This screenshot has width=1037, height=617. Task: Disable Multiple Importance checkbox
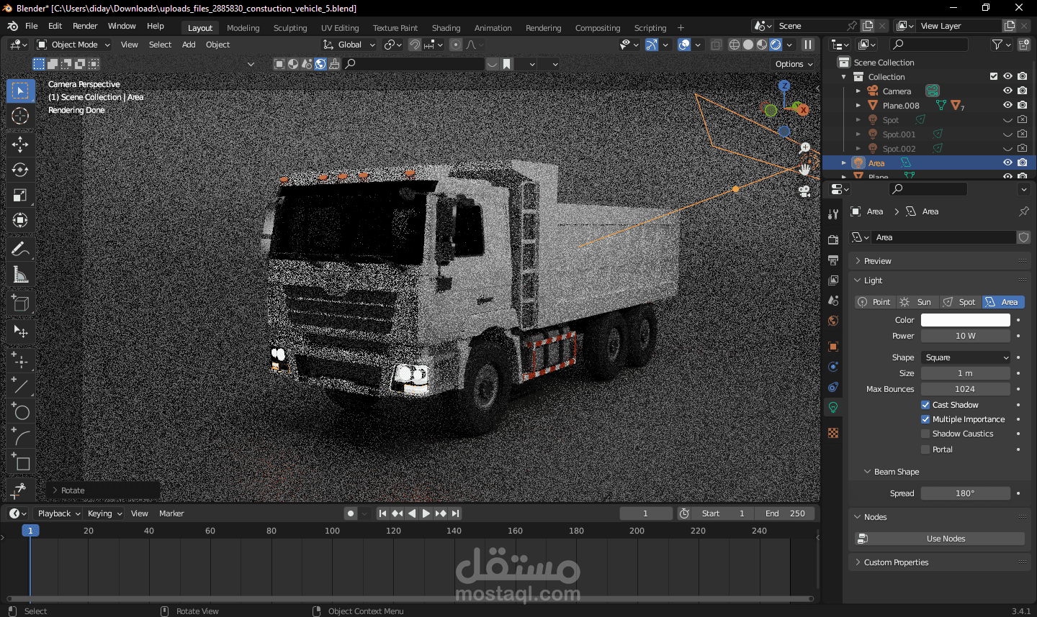click(x=925, y=419)
